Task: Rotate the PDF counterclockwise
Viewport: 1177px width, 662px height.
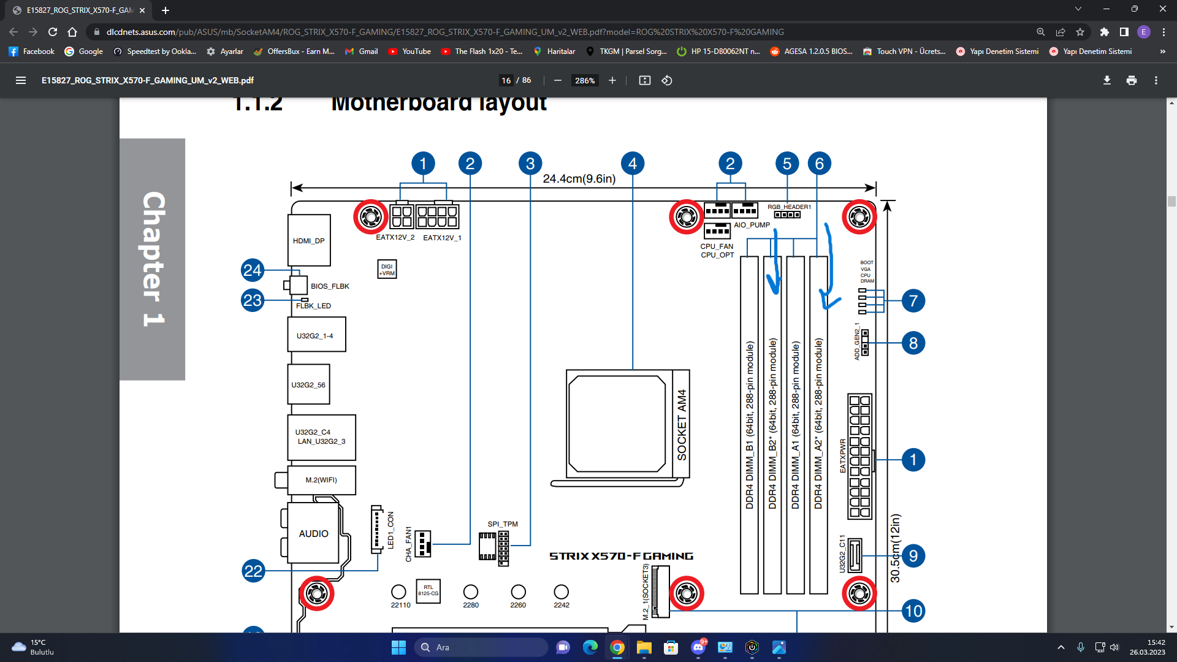Action: [x=667, y=80]
